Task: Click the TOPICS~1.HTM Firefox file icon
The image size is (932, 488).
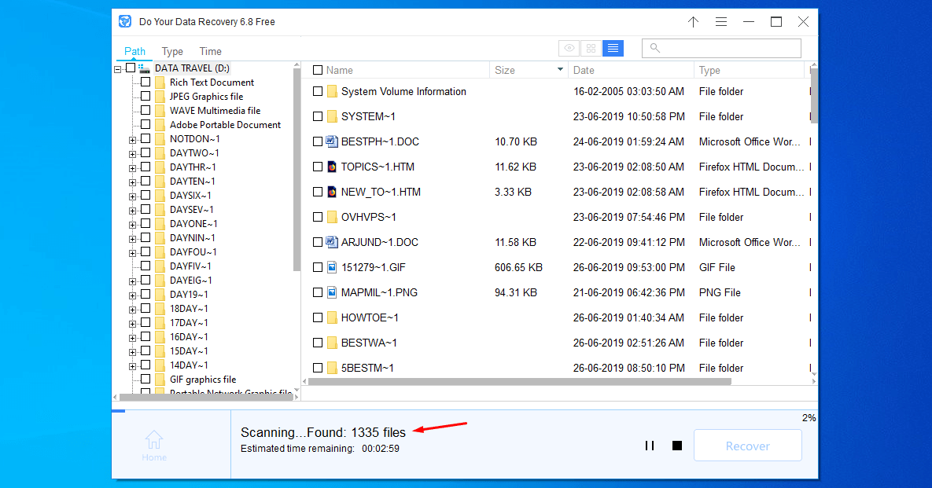Action: [332, 167]
